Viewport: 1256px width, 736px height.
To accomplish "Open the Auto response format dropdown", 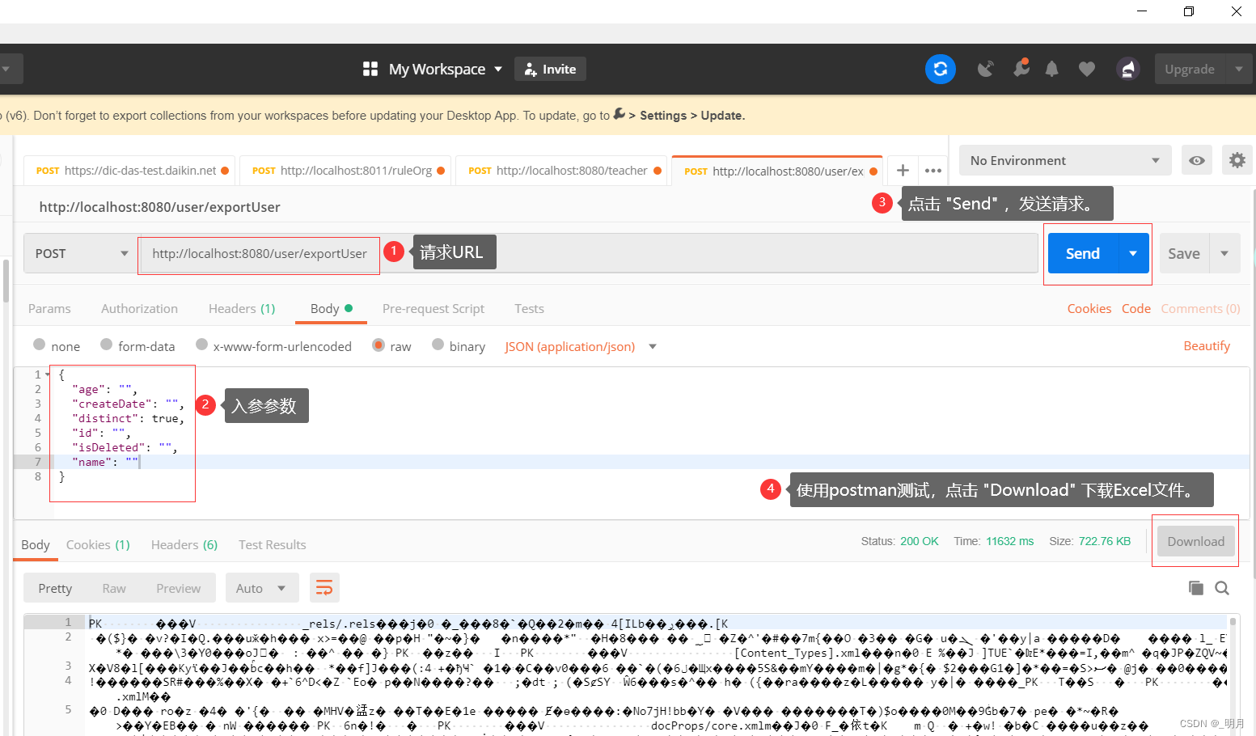I will coord(262,588).
